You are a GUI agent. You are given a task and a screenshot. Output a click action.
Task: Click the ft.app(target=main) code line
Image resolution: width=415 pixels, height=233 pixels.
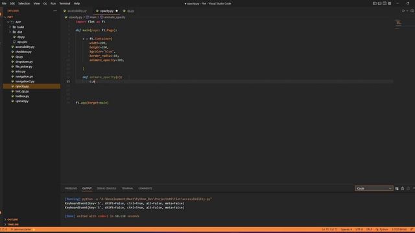(x=92, y=103)
